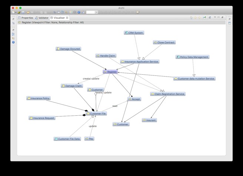Close the Visualiser tab
Image resolution: width=243 pixels, height=176 pixels.
(x=67, y=18)
